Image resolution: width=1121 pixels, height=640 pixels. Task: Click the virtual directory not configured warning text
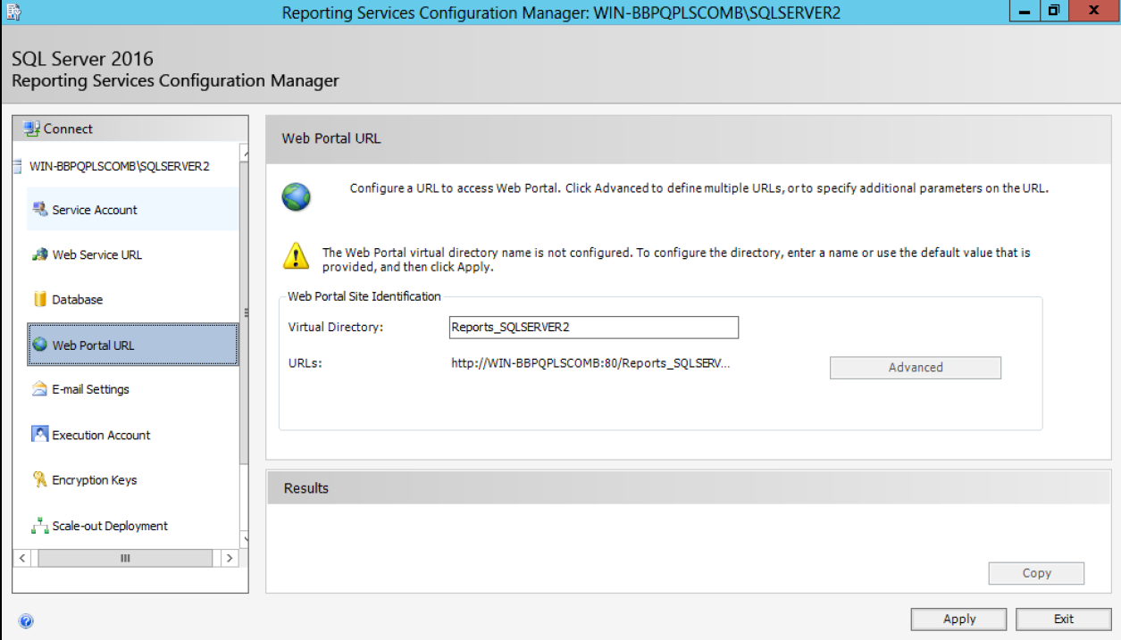tap(676, 260)
